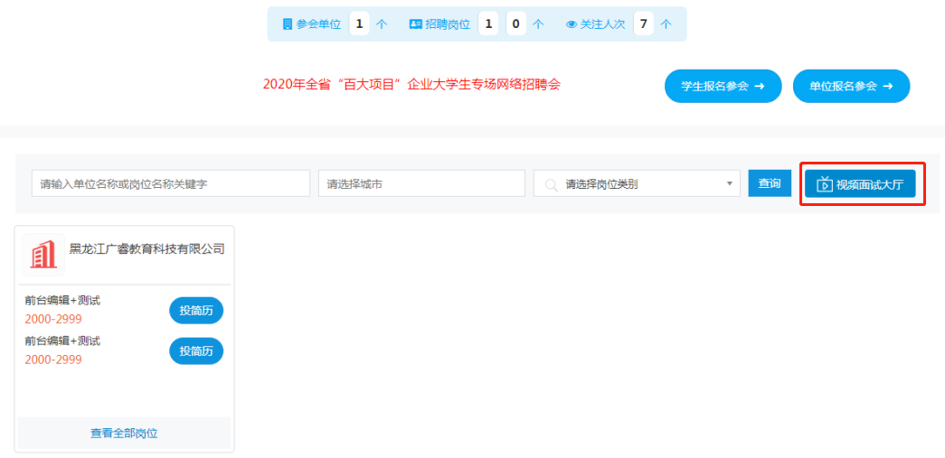Click the magnifier icon in job category box
Image resolution: width=945 pixels, height=458 pixels.
click(x=550, y=184)
